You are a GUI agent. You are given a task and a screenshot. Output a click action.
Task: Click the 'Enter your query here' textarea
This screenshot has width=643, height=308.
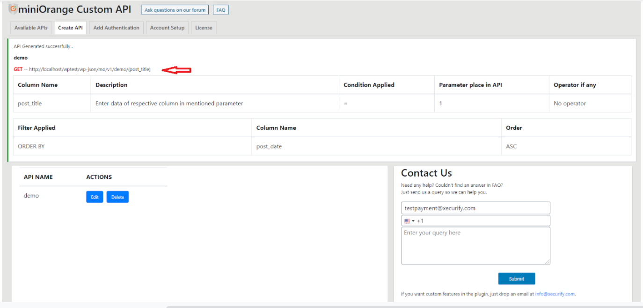tap(476, 246)
